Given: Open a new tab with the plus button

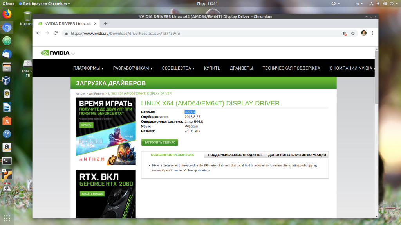Looking at the screenshot, I should pos(106,23).
